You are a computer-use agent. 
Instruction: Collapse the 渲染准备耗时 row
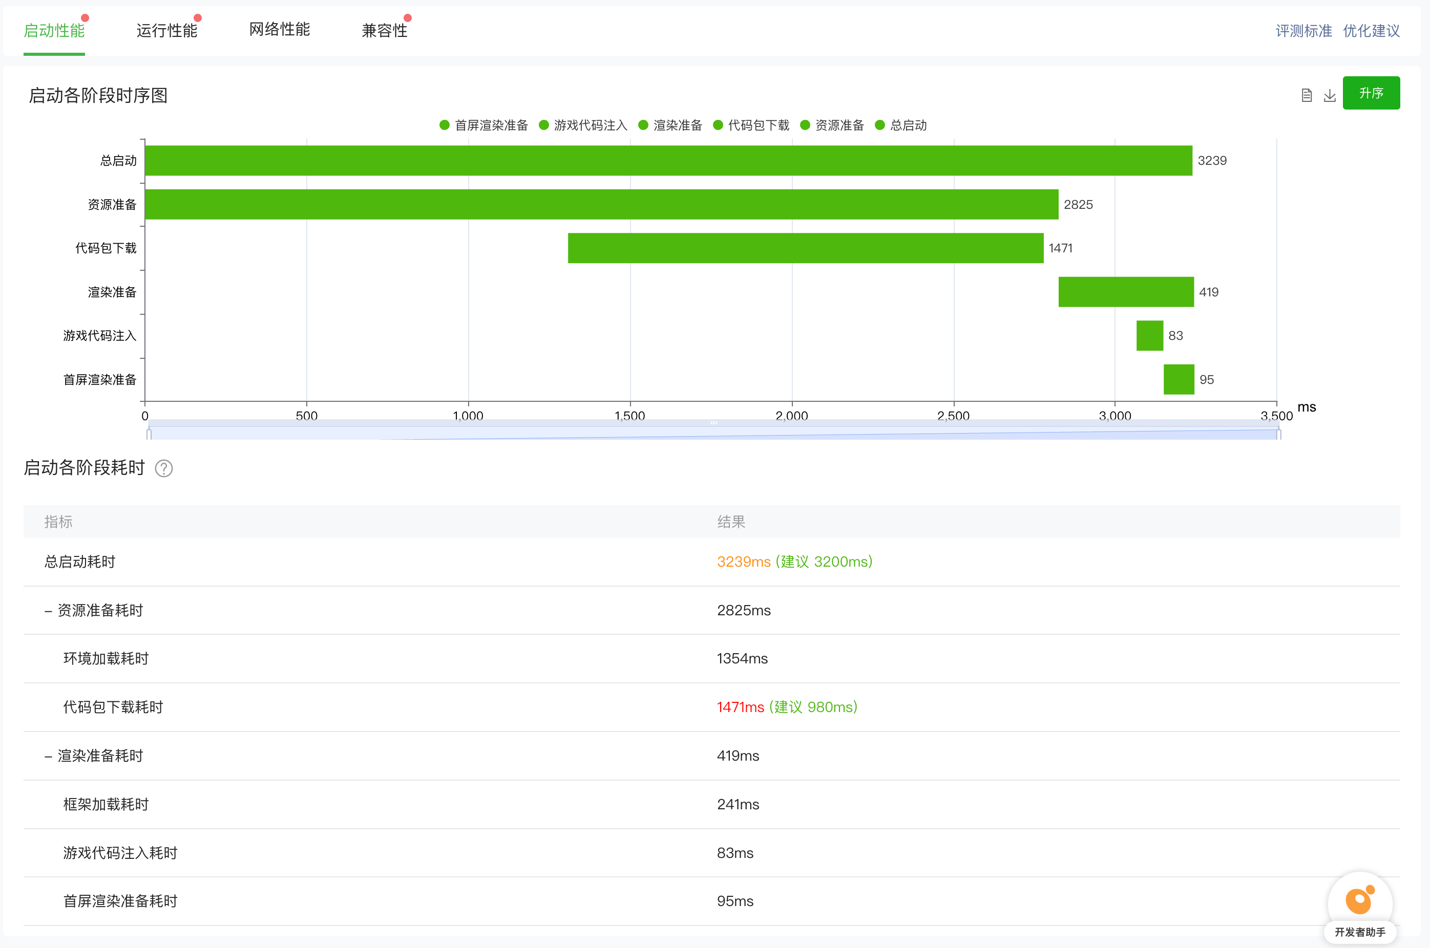point(48,757)
